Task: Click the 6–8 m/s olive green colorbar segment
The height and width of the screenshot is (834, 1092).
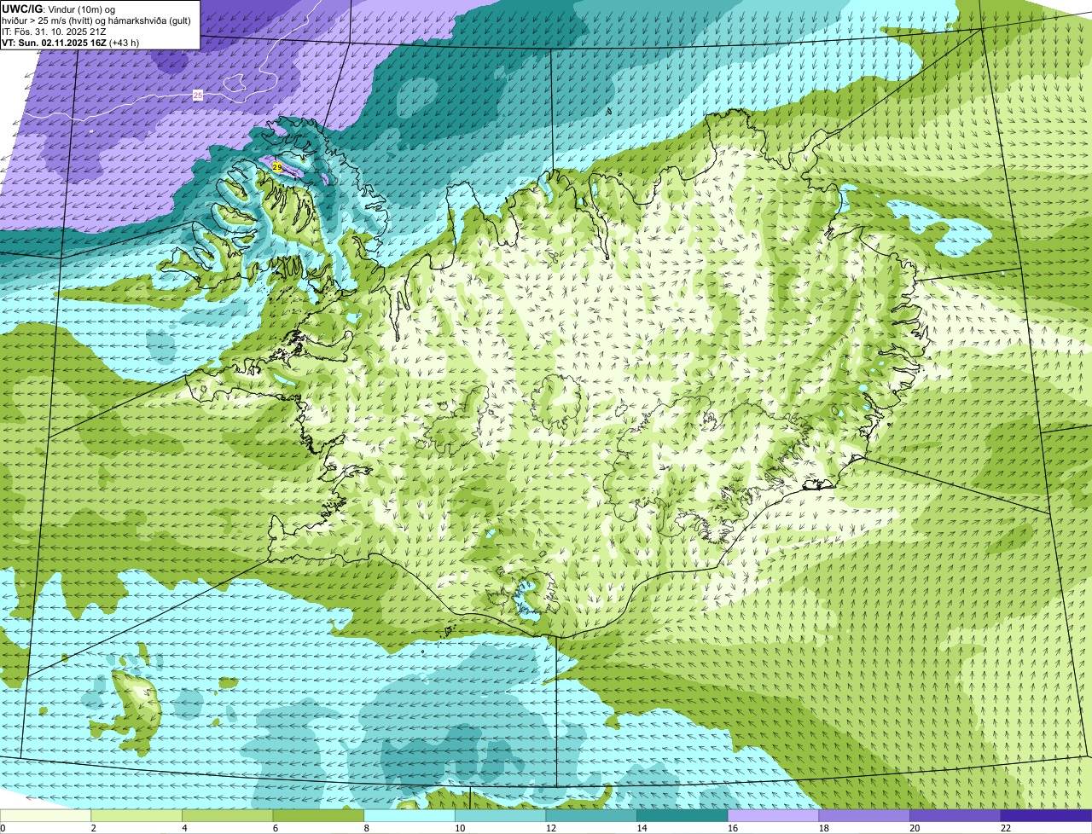Action: 318,815
